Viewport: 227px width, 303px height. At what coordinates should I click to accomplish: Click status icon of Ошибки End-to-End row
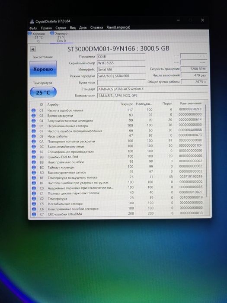coord(34,157)
